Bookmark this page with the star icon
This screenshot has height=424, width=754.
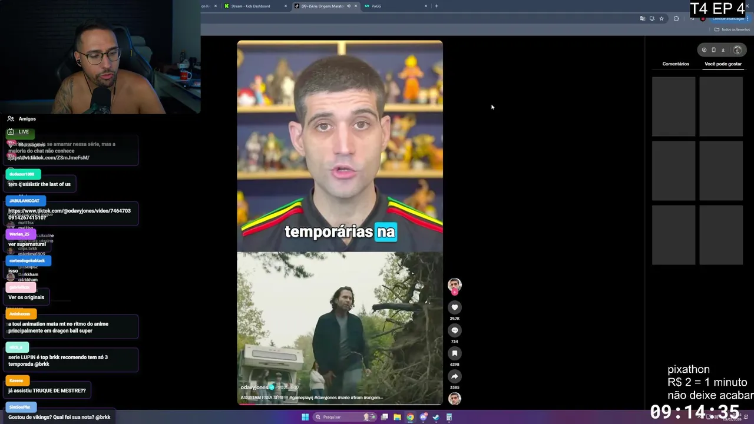[662, 19]
